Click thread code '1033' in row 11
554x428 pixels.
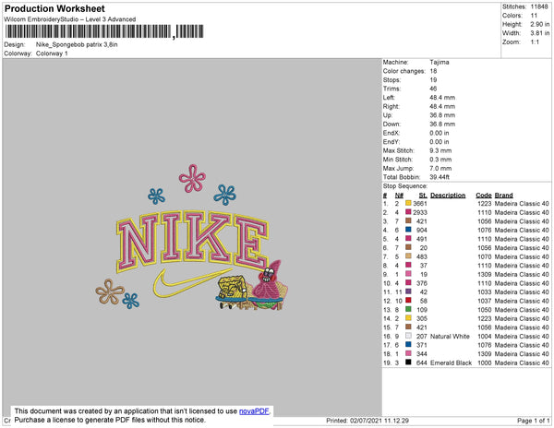[x=485, y=292]
